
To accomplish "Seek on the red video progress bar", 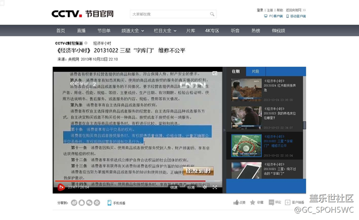I will [x=130, y=181].
